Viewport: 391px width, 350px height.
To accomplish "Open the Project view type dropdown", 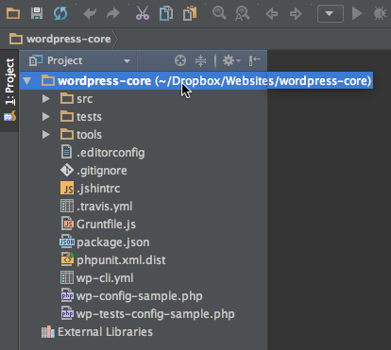I will click(x=79, y=60).
